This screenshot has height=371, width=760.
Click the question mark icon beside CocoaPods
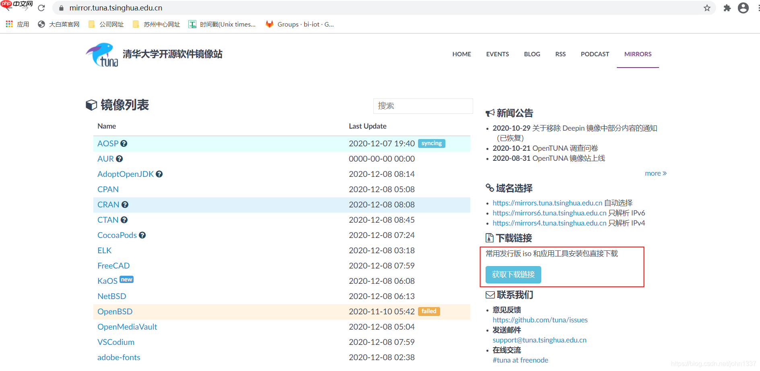tap(142, 235)
